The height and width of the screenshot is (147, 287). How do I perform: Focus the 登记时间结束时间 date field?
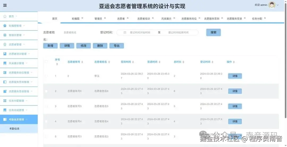(179, 32)
